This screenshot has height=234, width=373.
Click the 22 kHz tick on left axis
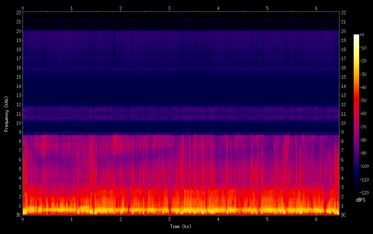coord(19,13)
